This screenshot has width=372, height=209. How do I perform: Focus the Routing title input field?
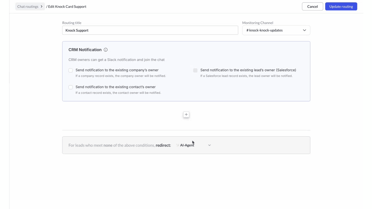click(x=150, y=30)
